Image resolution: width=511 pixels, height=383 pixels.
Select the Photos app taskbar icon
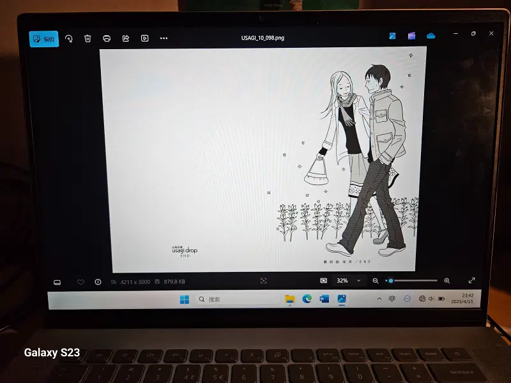pyautogui.click(x=342, y=299)
